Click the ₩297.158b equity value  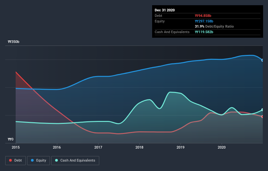[x=204, y=21]
